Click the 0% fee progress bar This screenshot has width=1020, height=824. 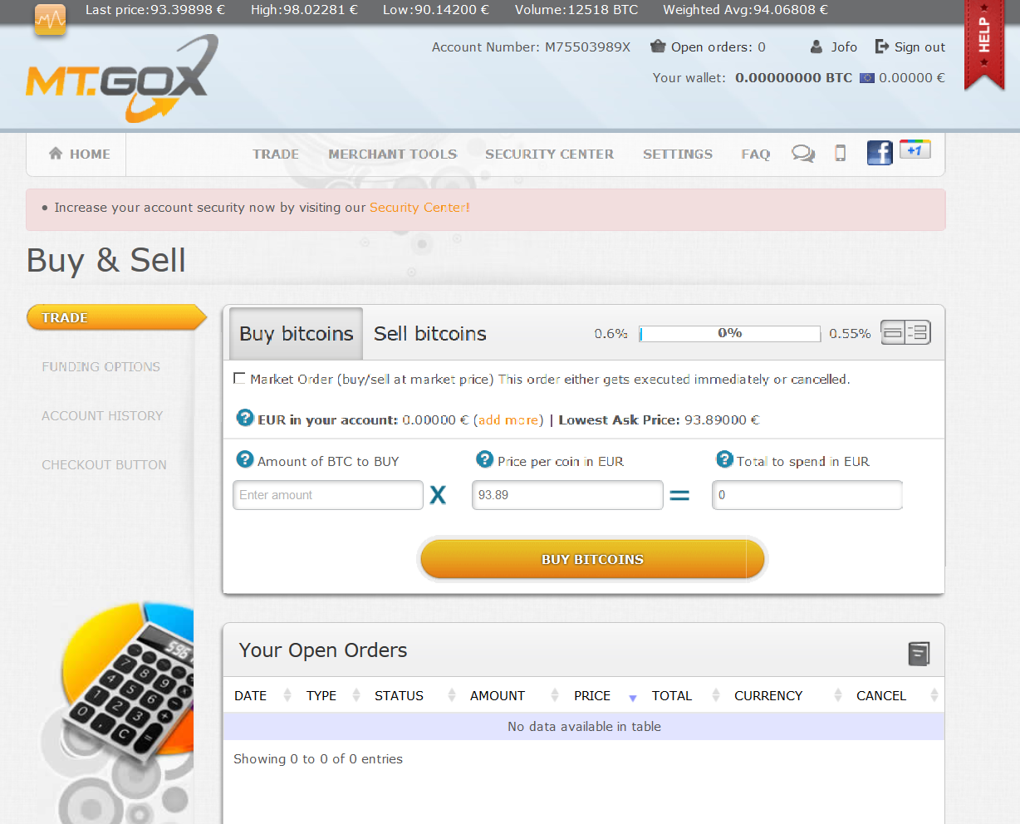(x=729, y=333)
